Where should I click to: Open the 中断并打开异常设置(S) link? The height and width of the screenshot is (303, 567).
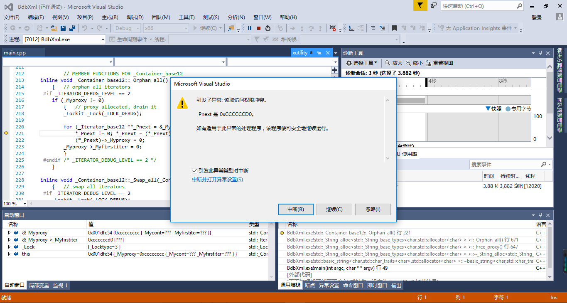(217, 180)
